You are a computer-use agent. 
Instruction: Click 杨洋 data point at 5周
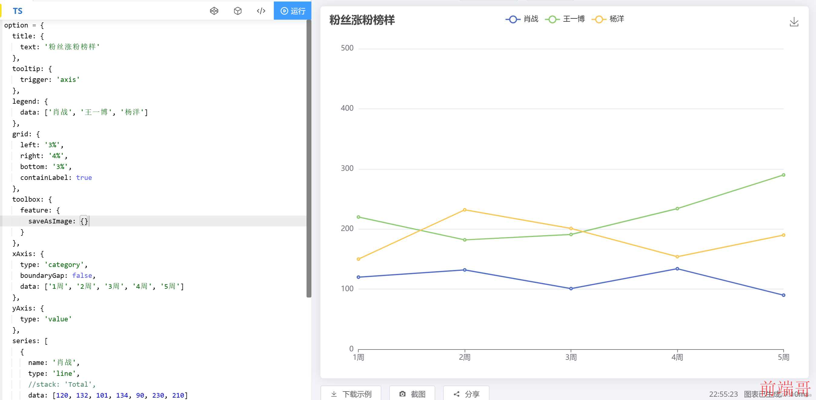783,235
